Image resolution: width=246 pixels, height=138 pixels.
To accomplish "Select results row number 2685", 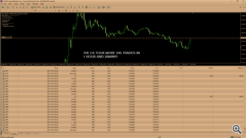I will coord(123,97).
